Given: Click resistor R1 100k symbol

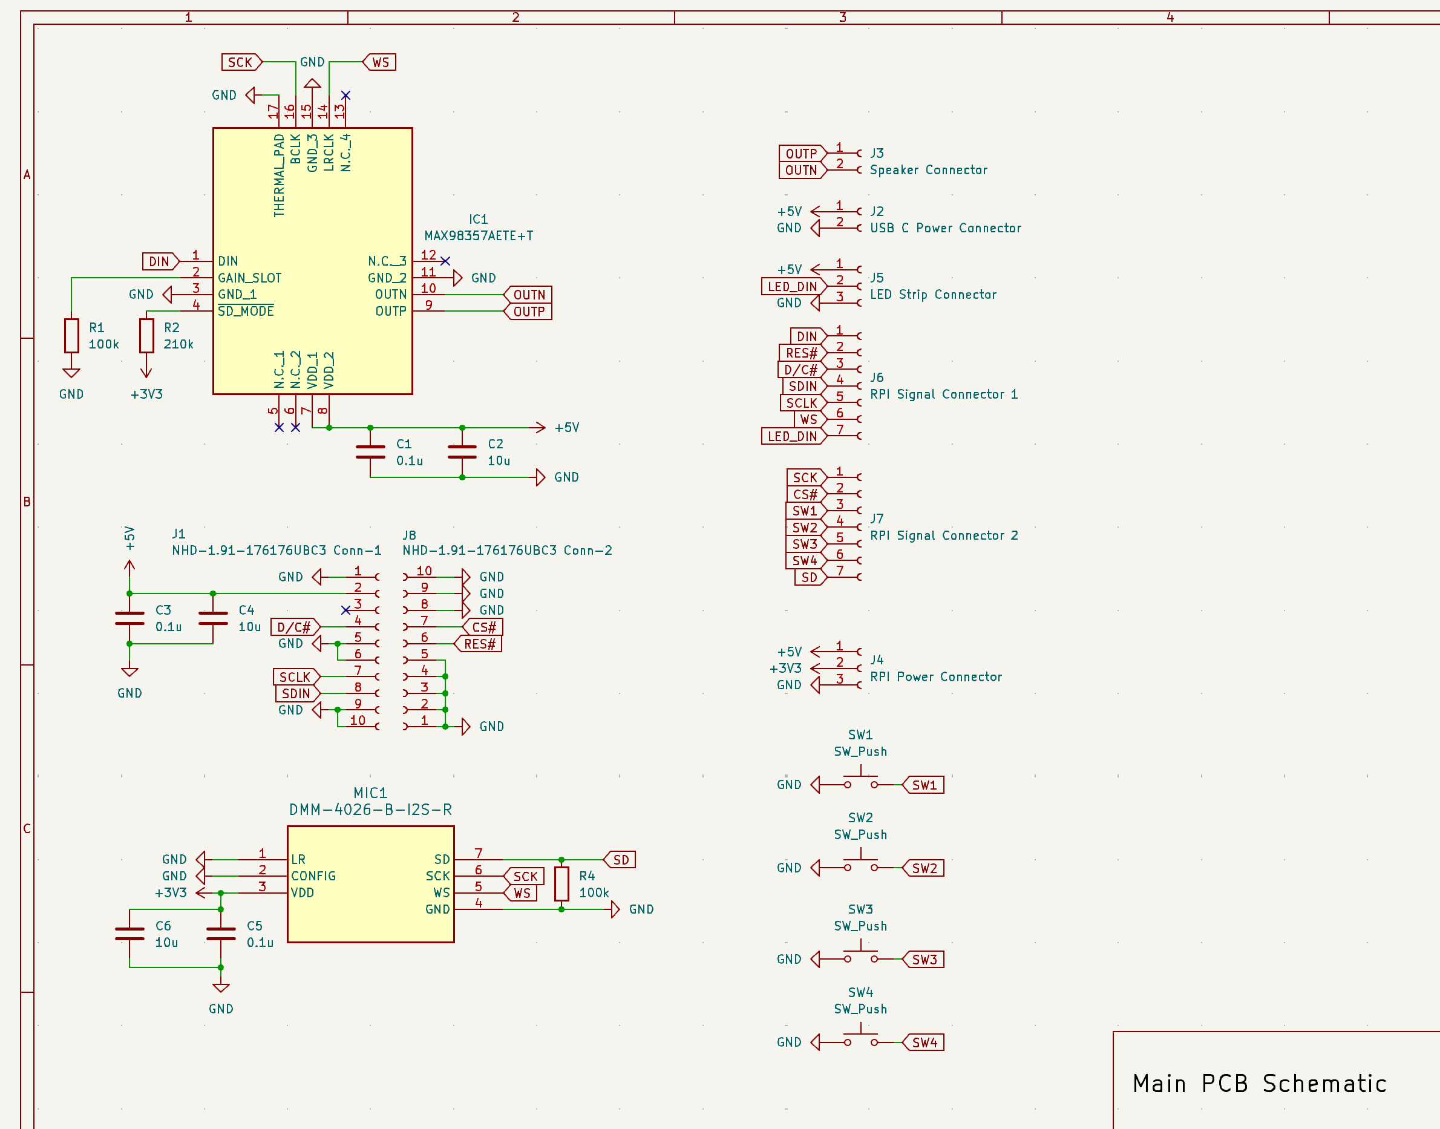Looking at the screenshot, I should coord(71,335).
